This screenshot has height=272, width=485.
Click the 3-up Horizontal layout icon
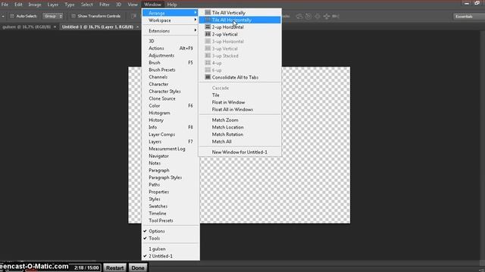coord(208,42)
